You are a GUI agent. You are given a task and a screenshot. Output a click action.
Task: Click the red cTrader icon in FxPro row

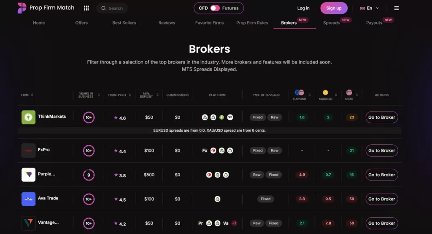point(213,150)
